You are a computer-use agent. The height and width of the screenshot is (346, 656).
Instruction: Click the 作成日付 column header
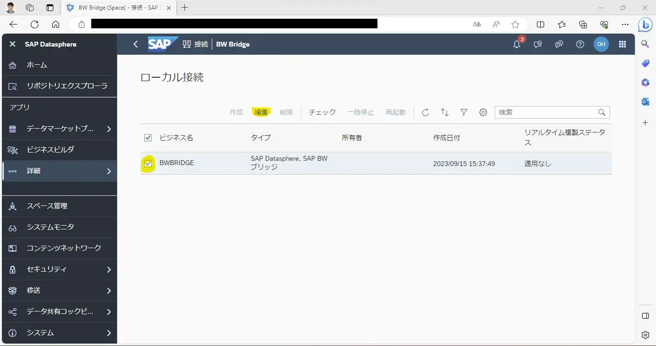click(x=447, y=138)
